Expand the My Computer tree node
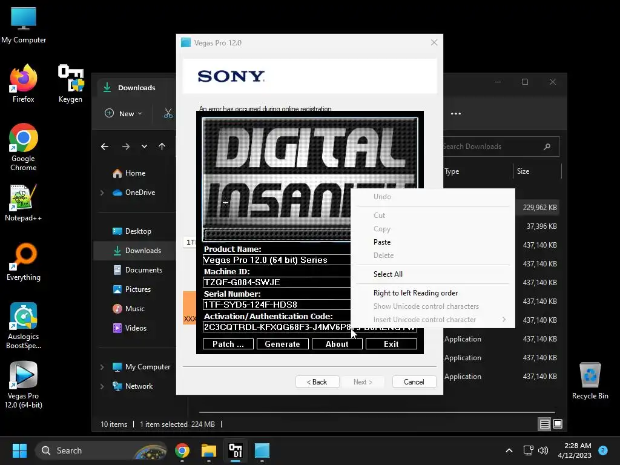 click(102, 367)
